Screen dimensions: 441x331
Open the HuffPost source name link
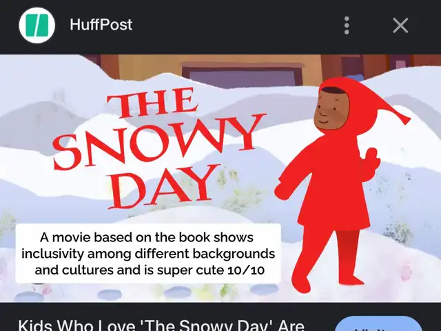pyautogui.click(x=101, y=25)
